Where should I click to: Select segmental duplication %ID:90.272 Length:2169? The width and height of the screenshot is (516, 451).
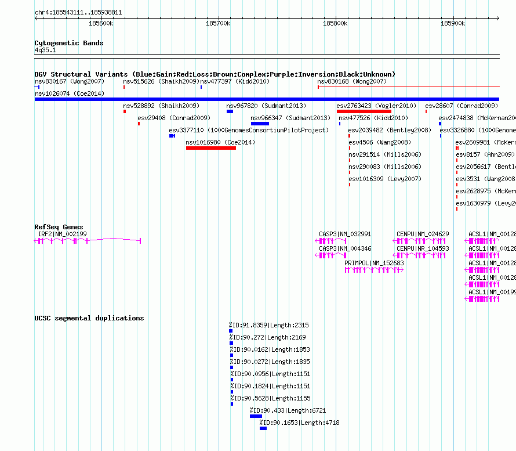pyautogui.click(x=231, y=343)
